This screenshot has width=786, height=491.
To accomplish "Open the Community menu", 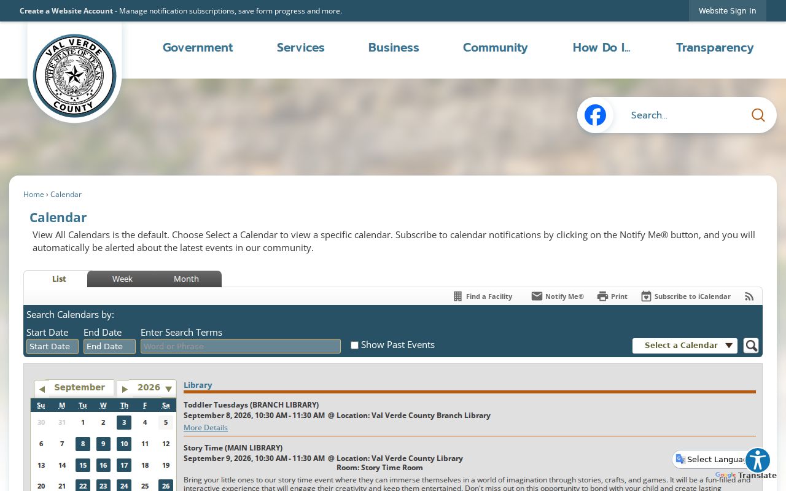I will point(495,47).
